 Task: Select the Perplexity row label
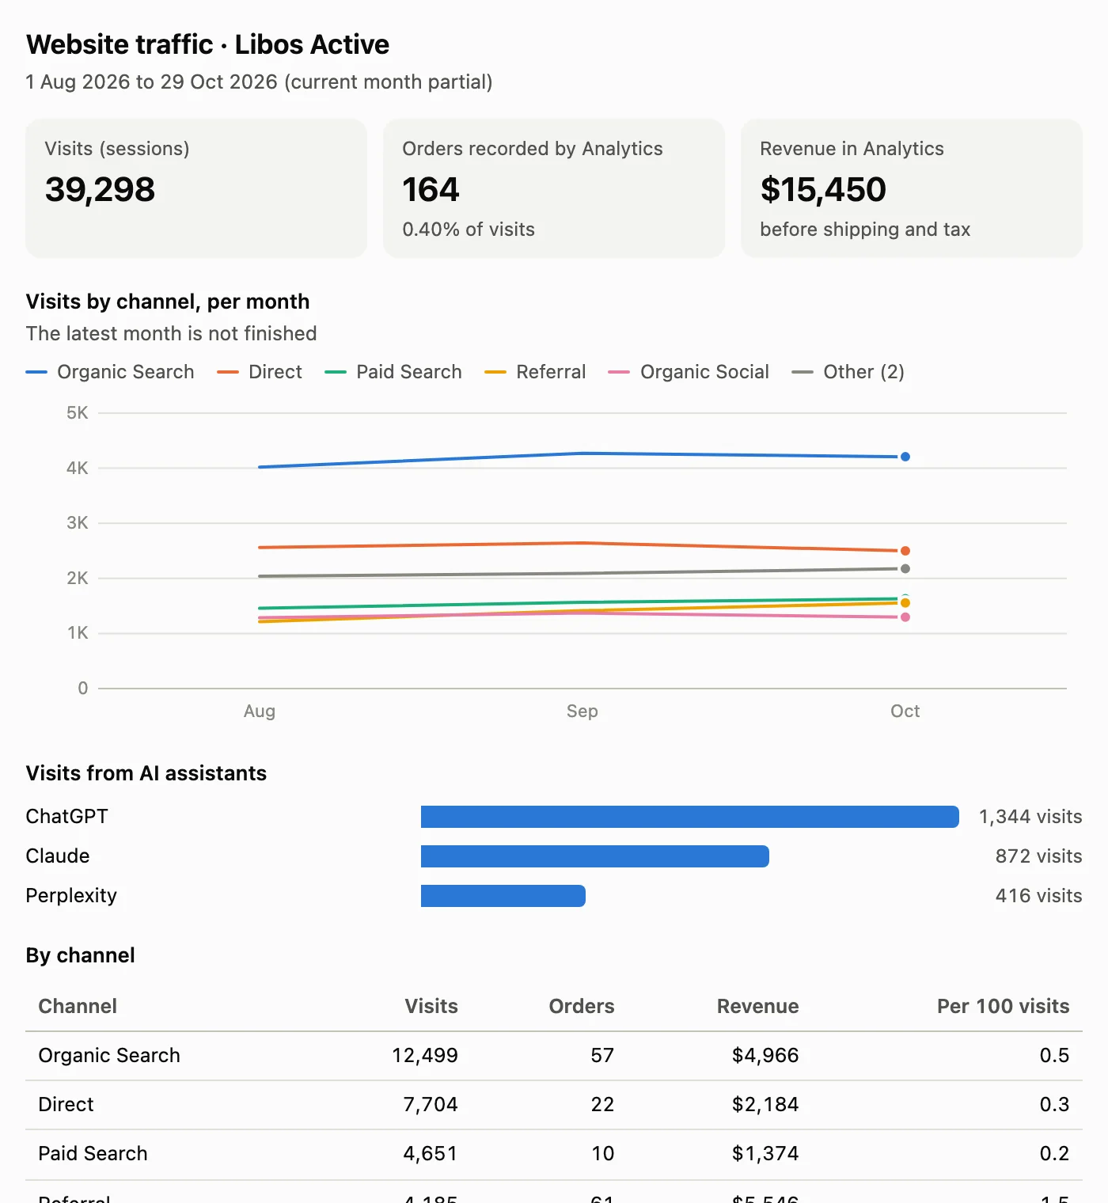point(71,896)
